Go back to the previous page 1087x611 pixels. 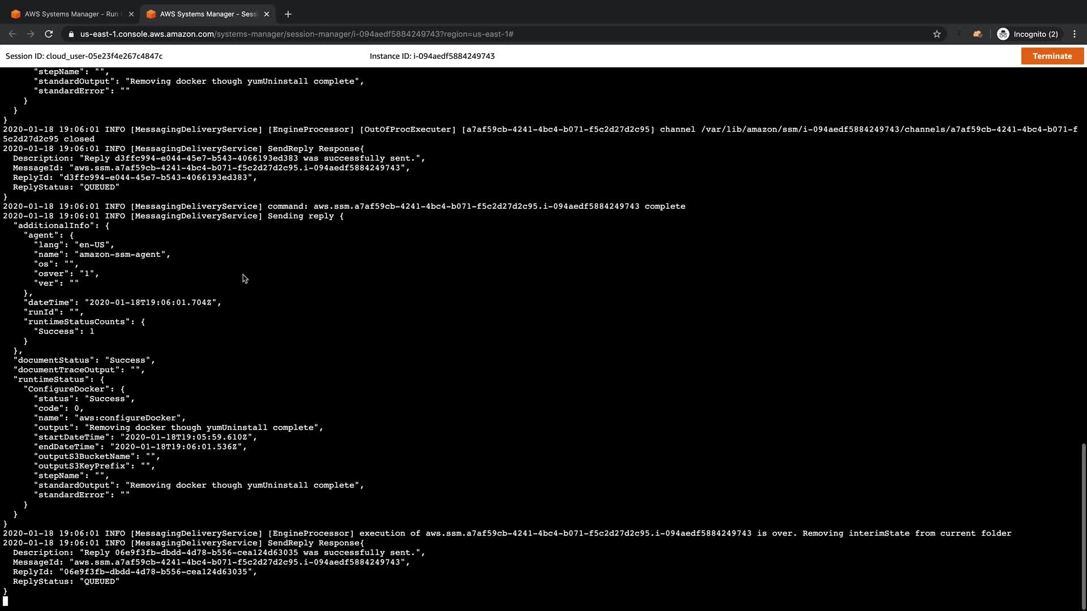(12, 34)
